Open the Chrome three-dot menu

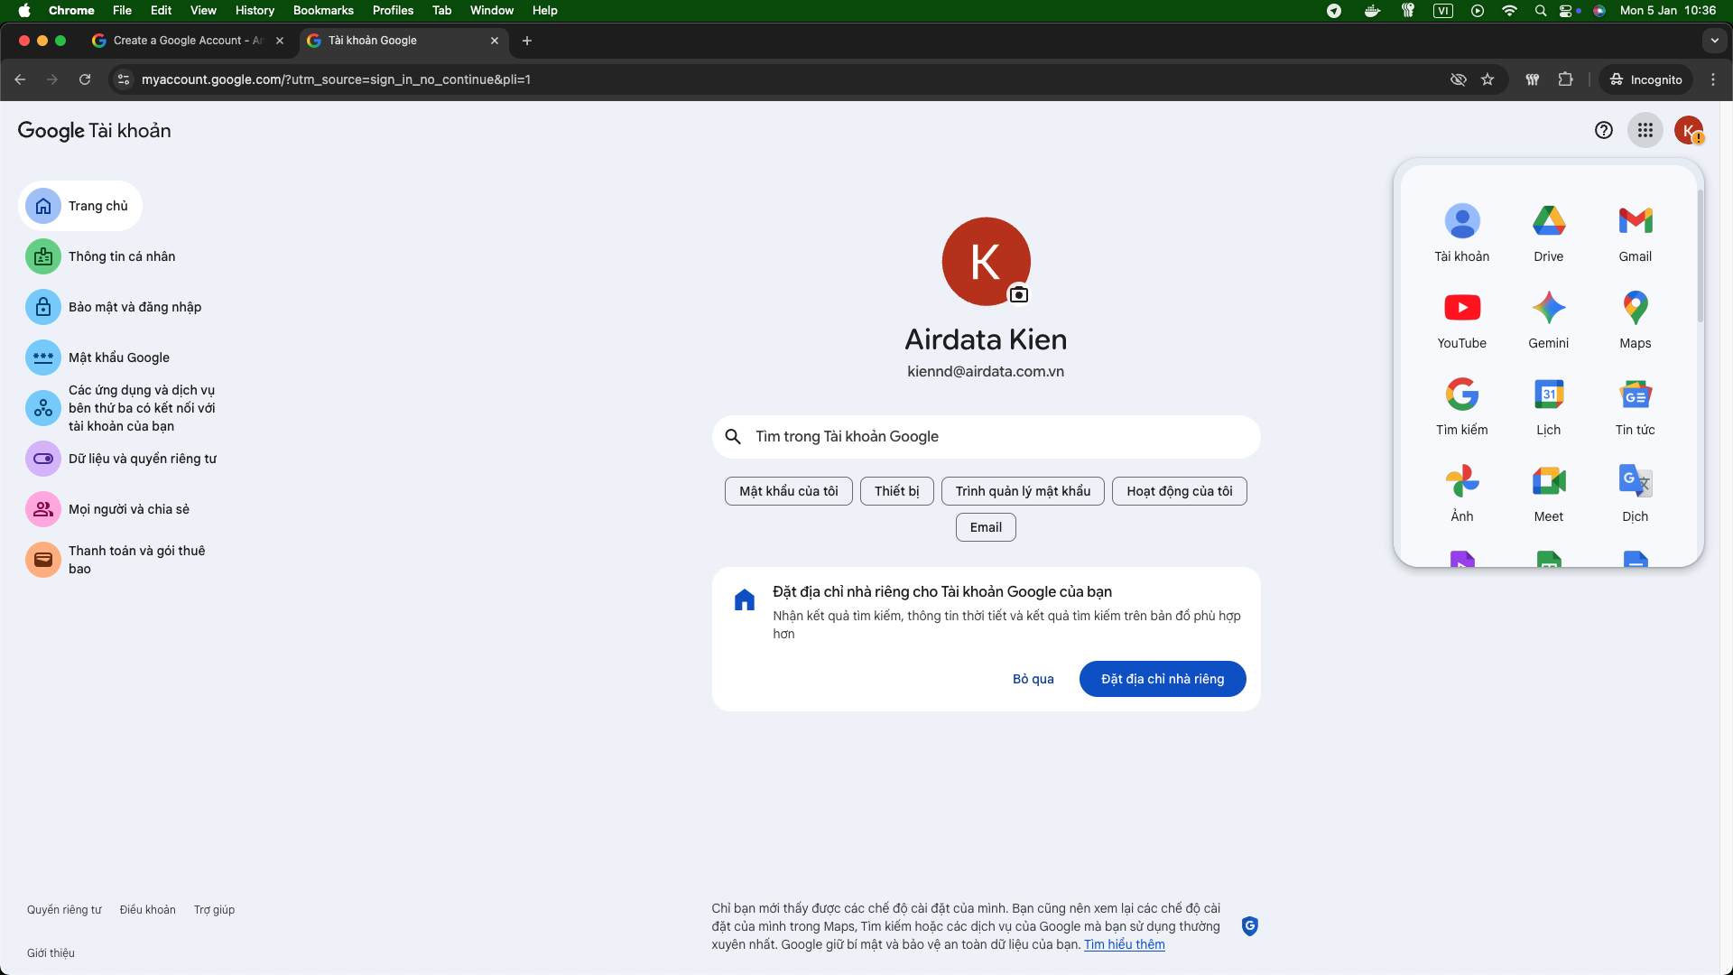click(x=1713, y=79)
